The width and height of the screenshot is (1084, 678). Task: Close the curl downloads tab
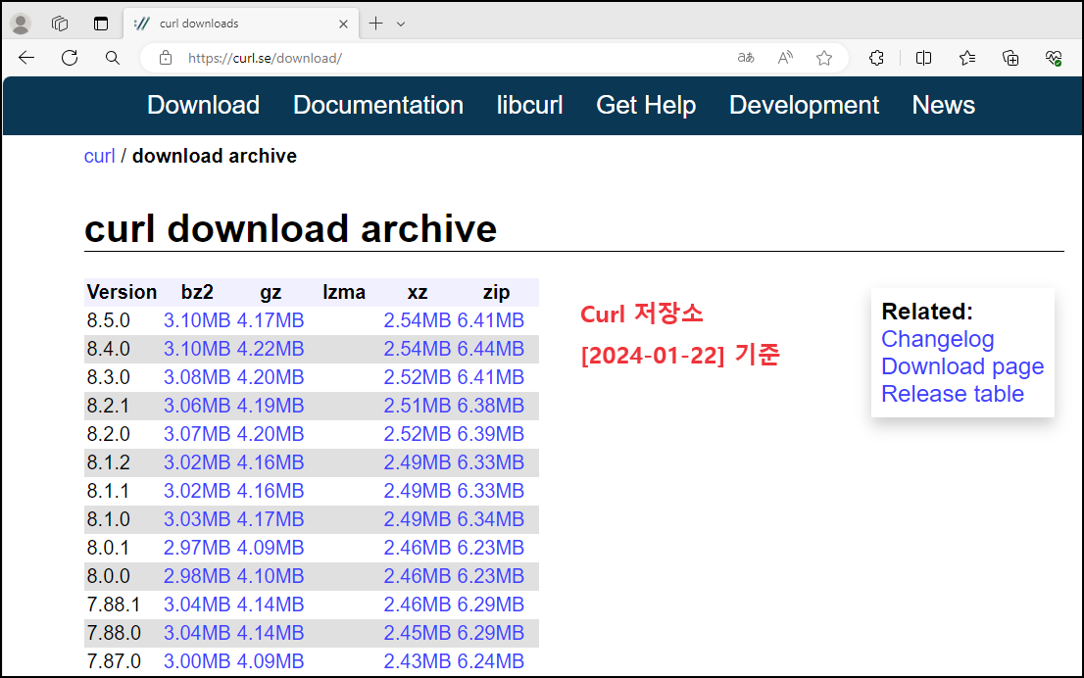[344, 24]
